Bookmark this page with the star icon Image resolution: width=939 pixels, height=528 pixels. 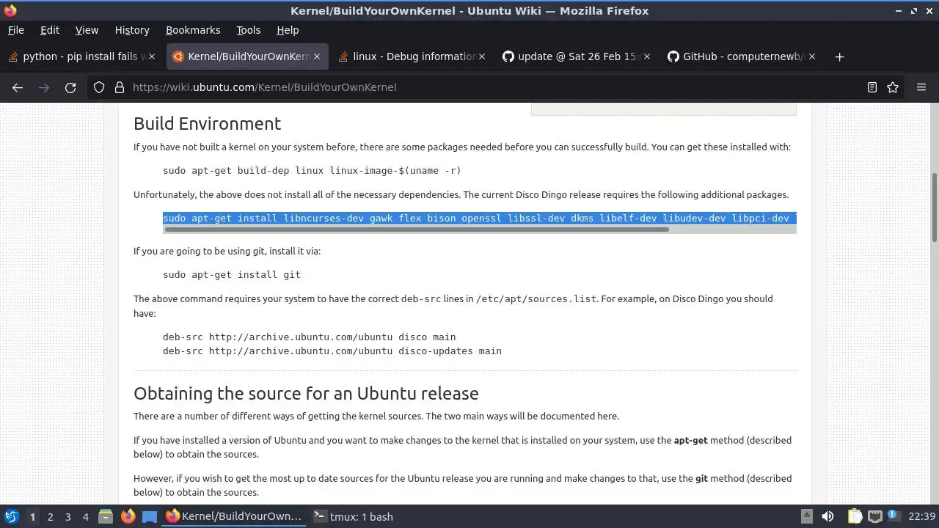coord(893,87)
